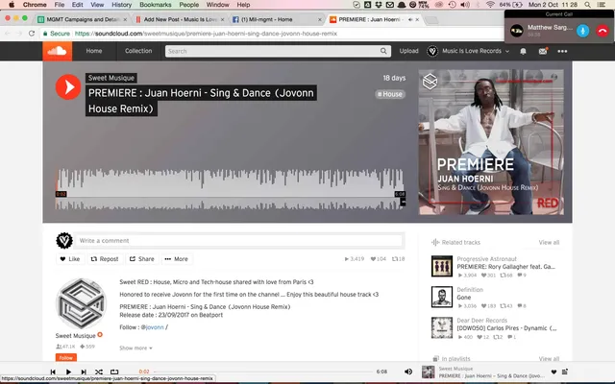Click the Progressive Astronaut track thumbnail
615x384 pixels.
pos(442,266)
